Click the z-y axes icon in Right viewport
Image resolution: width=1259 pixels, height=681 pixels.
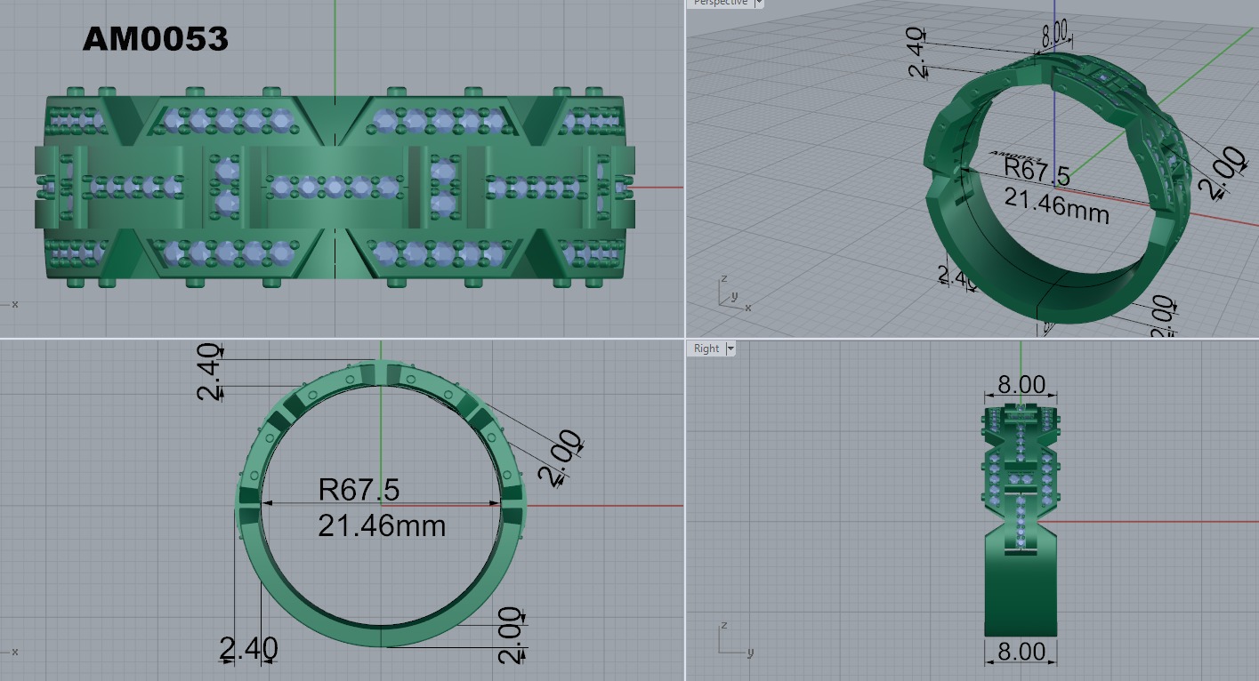click(734, 638)
